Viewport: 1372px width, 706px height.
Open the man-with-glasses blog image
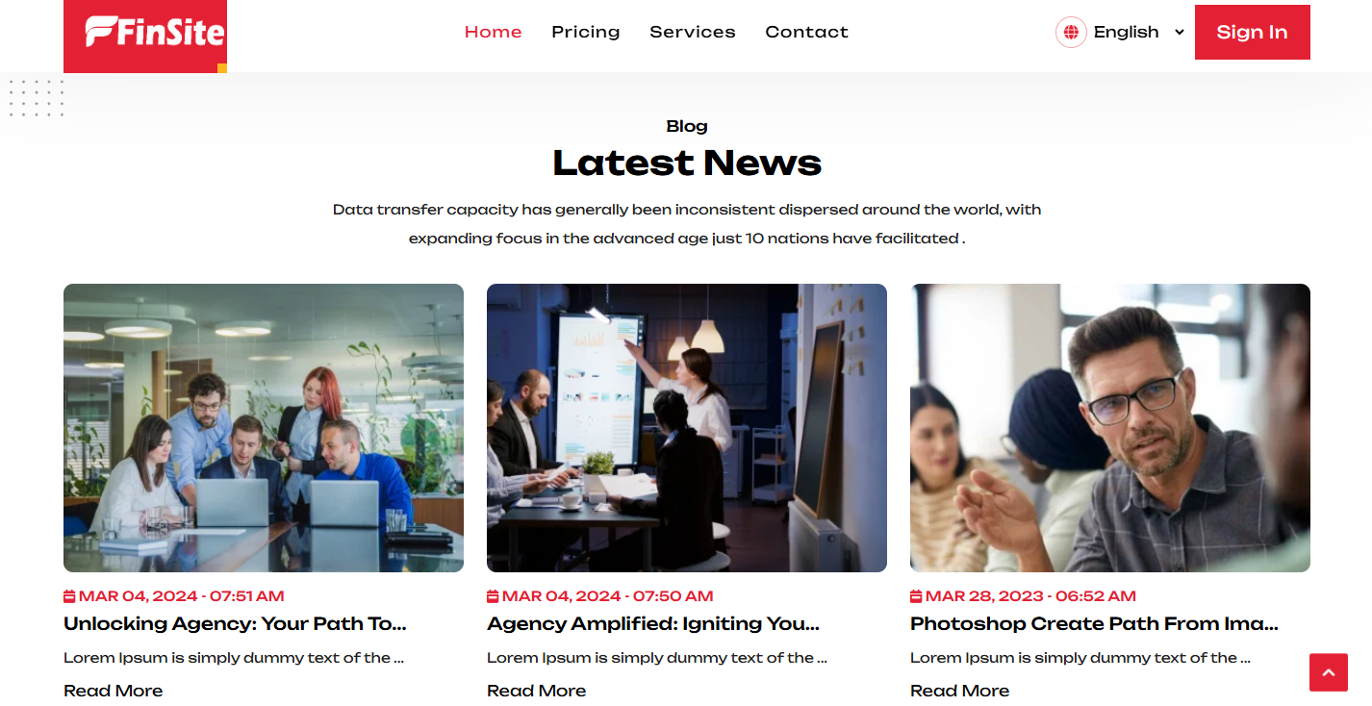(x=1110, y=428)
